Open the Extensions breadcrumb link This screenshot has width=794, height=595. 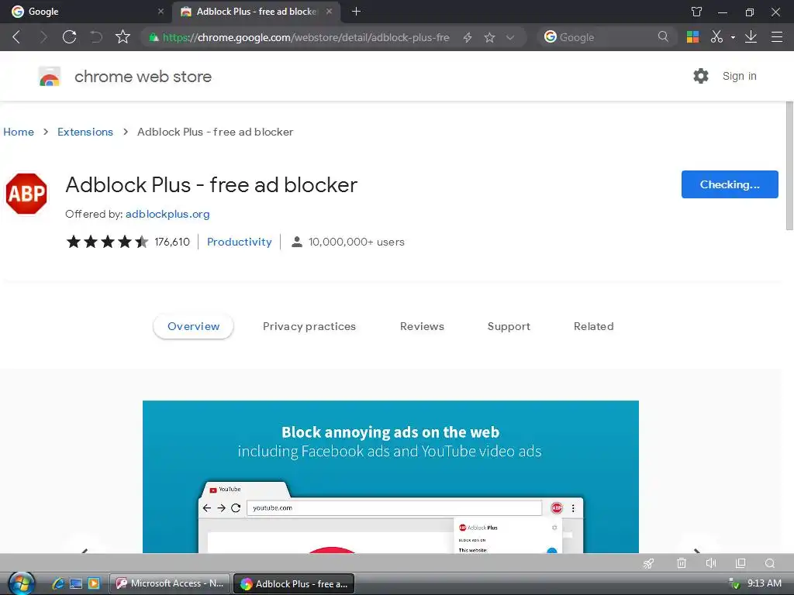pyautogui.click(x=85, y=132)
